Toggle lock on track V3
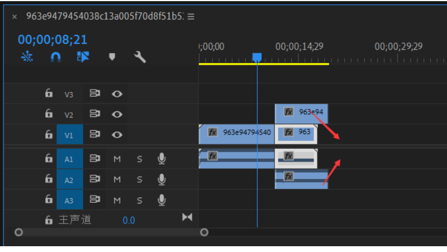The width and height of the screenshot is (447, 252). 49,93
